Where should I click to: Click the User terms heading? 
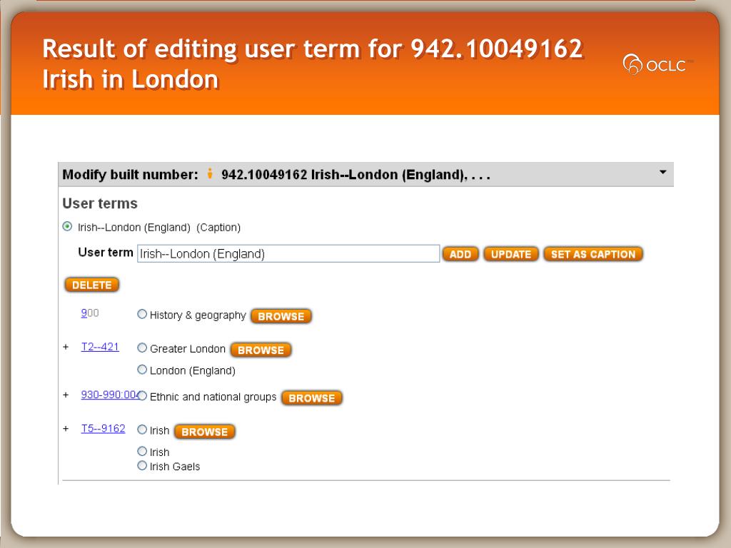(x=100, y=203)
